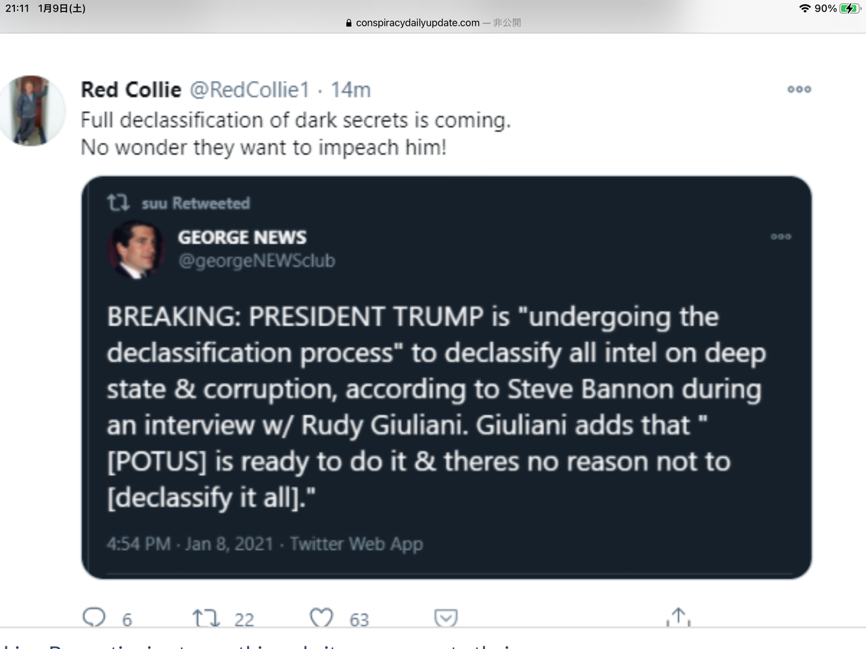Open the @georgeNEWSclub handle
Viewport: 866px width, 649px height.
pyautogui.click(x=256, y=261)
